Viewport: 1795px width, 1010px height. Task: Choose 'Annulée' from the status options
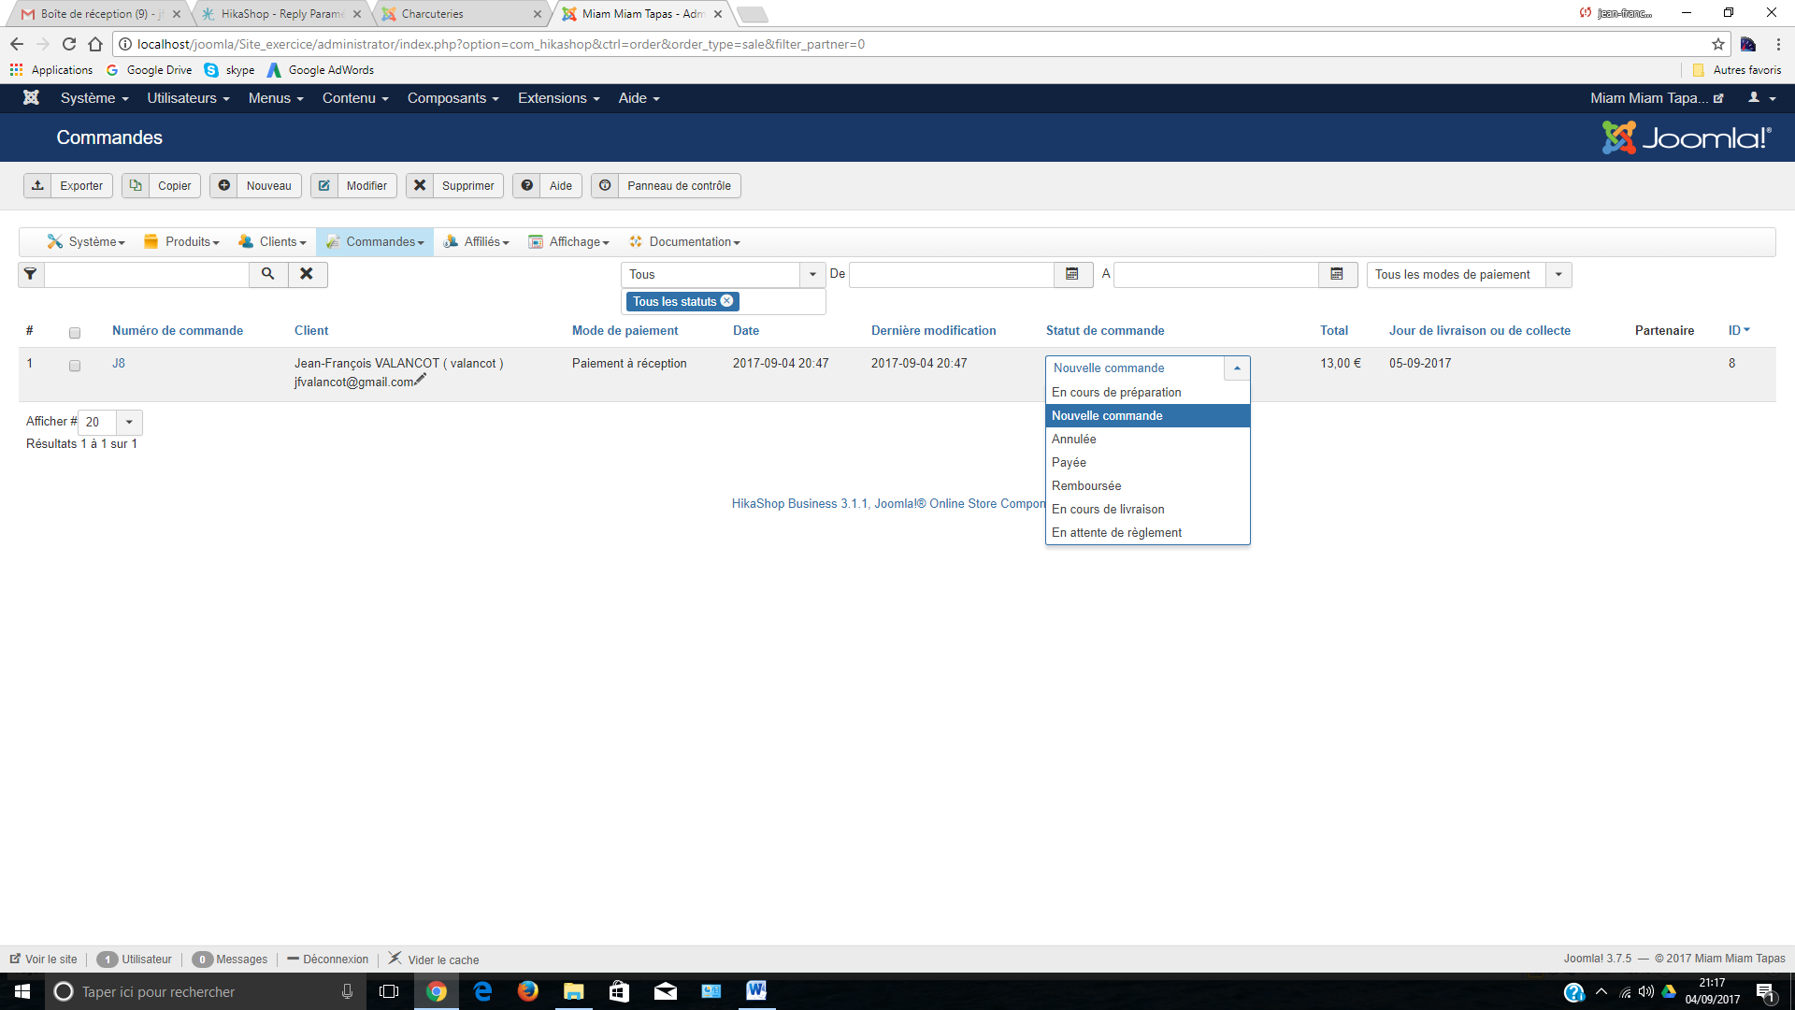click(x=1073, y=439)
